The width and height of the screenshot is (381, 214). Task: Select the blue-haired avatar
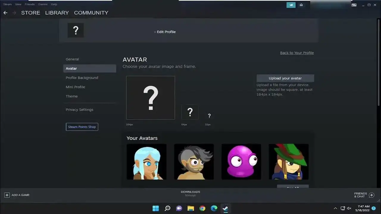[146, 162]
